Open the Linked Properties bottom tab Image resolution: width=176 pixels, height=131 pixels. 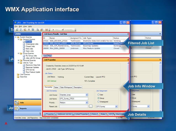pyautogui.click(x=80, y=114)
